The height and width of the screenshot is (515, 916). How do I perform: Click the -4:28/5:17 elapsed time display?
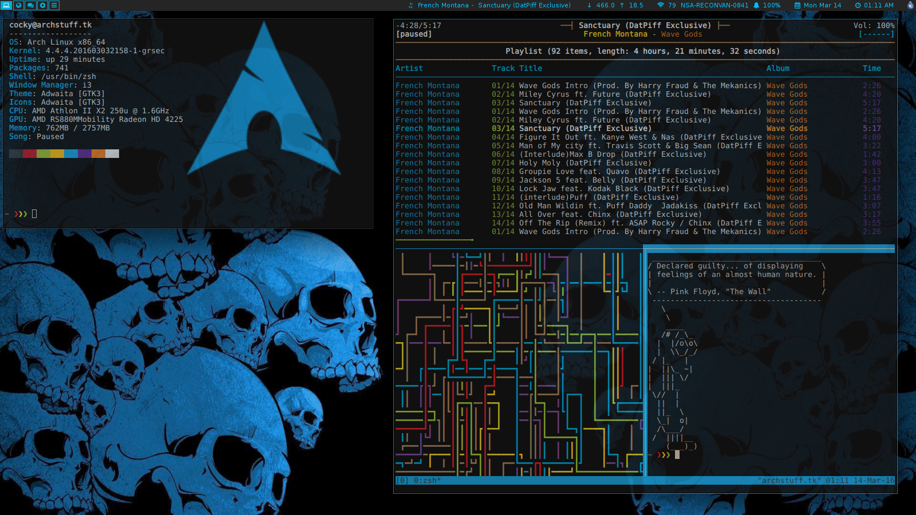[x=418, y=26]
